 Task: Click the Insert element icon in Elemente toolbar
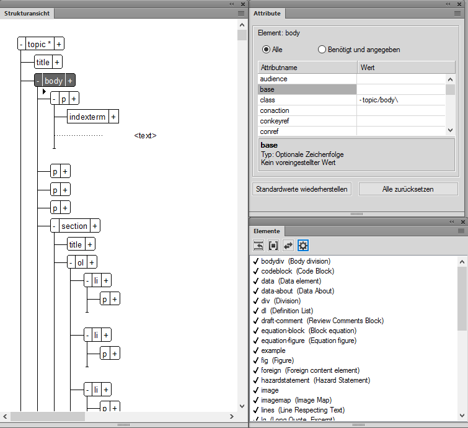(258, 246)
